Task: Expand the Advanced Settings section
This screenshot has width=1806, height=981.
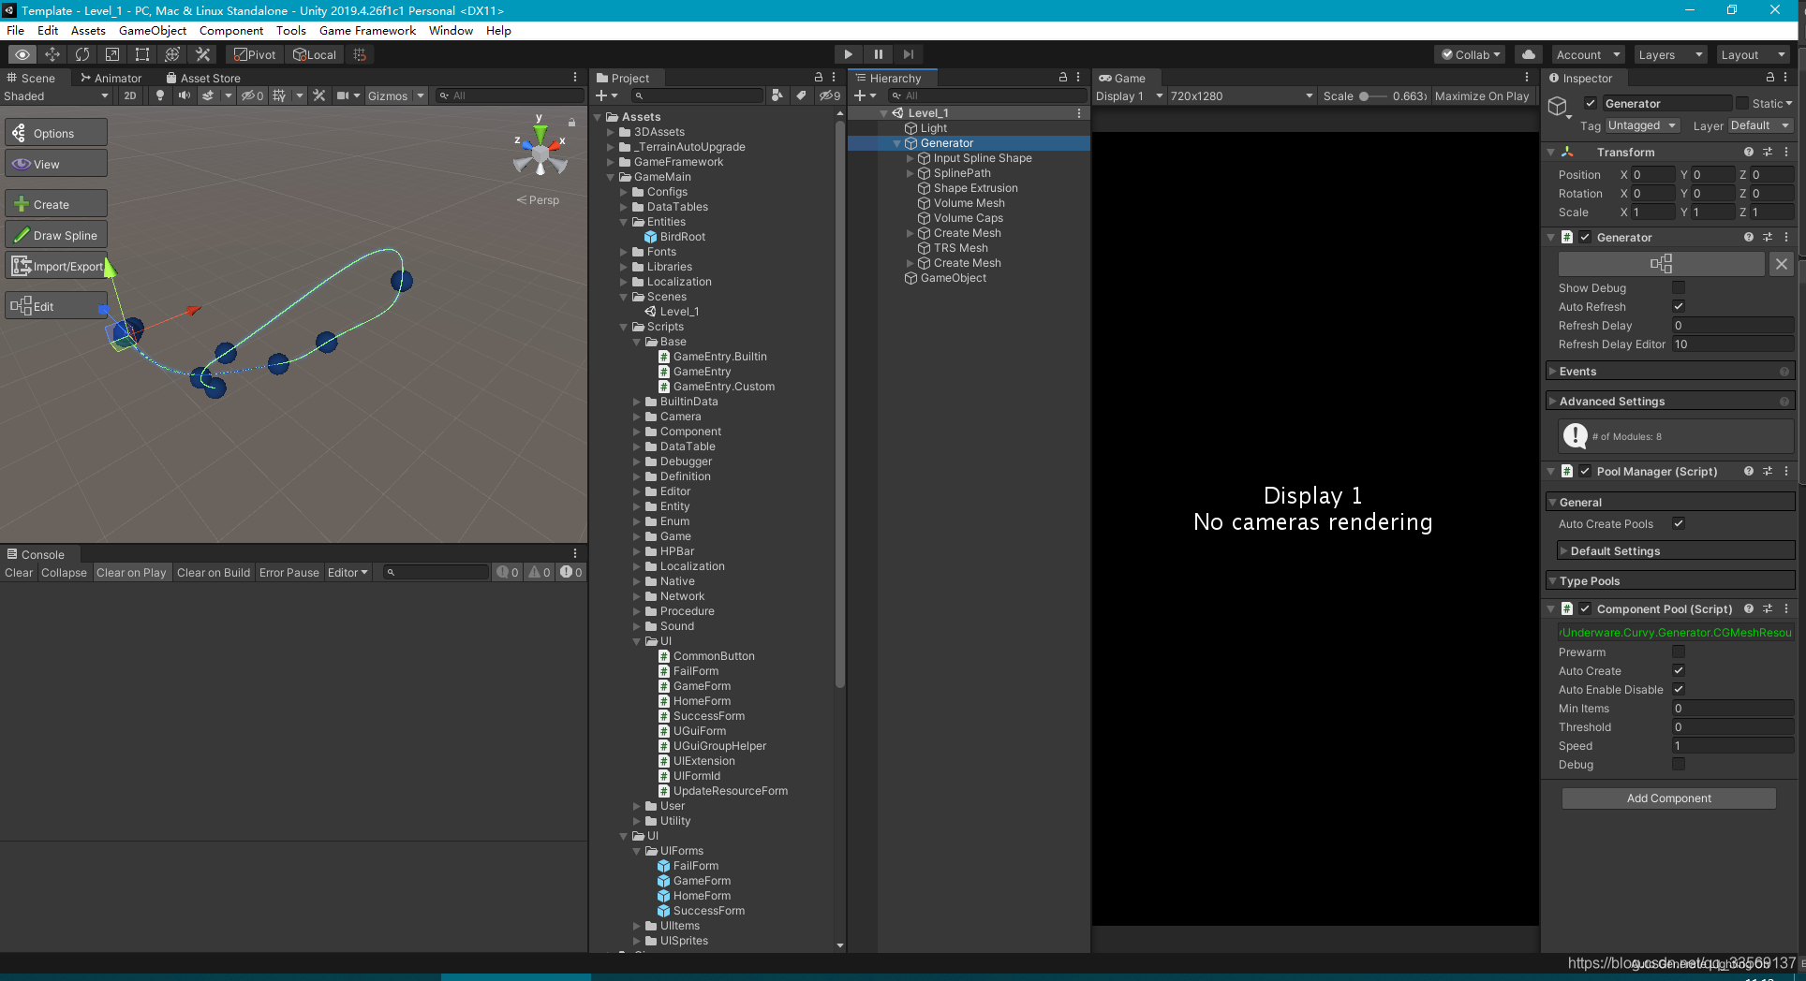Action: [x=1669, y=402]
